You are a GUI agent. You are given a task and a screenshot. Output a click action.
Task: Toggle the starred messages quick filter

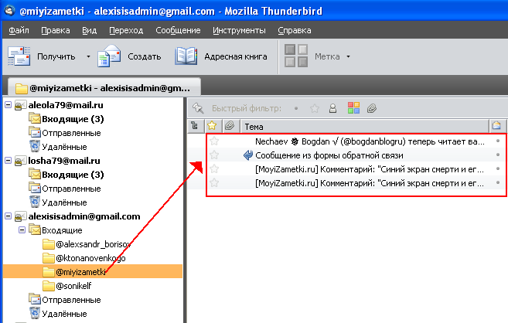pyautogui.click(x=315, y=108)
